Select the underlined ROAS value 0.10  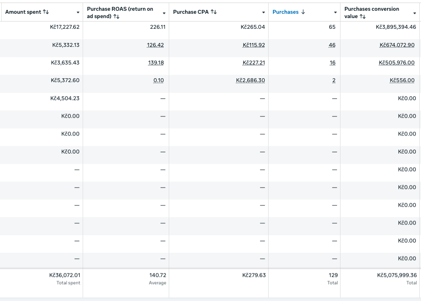[158, 80]
